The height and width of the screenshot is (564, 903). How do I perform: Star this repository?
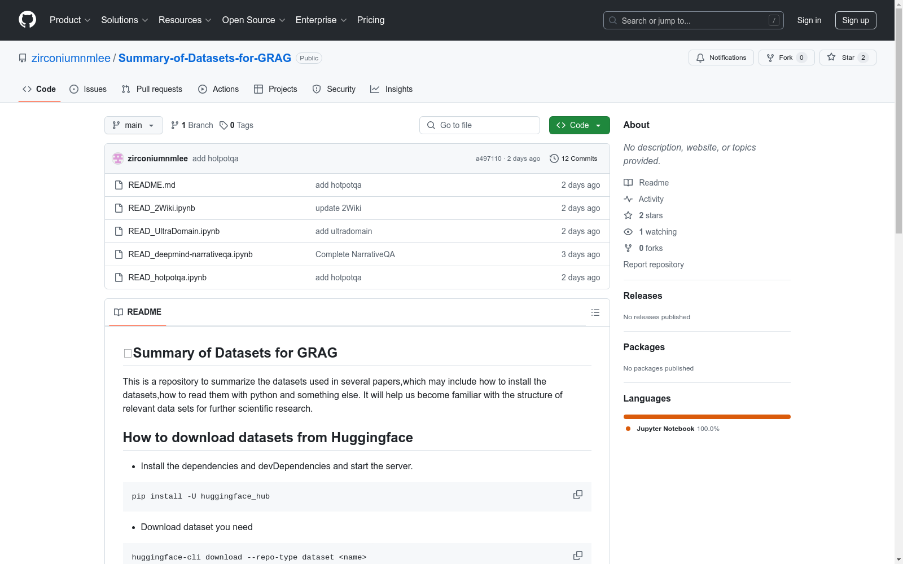pos(848,58)
